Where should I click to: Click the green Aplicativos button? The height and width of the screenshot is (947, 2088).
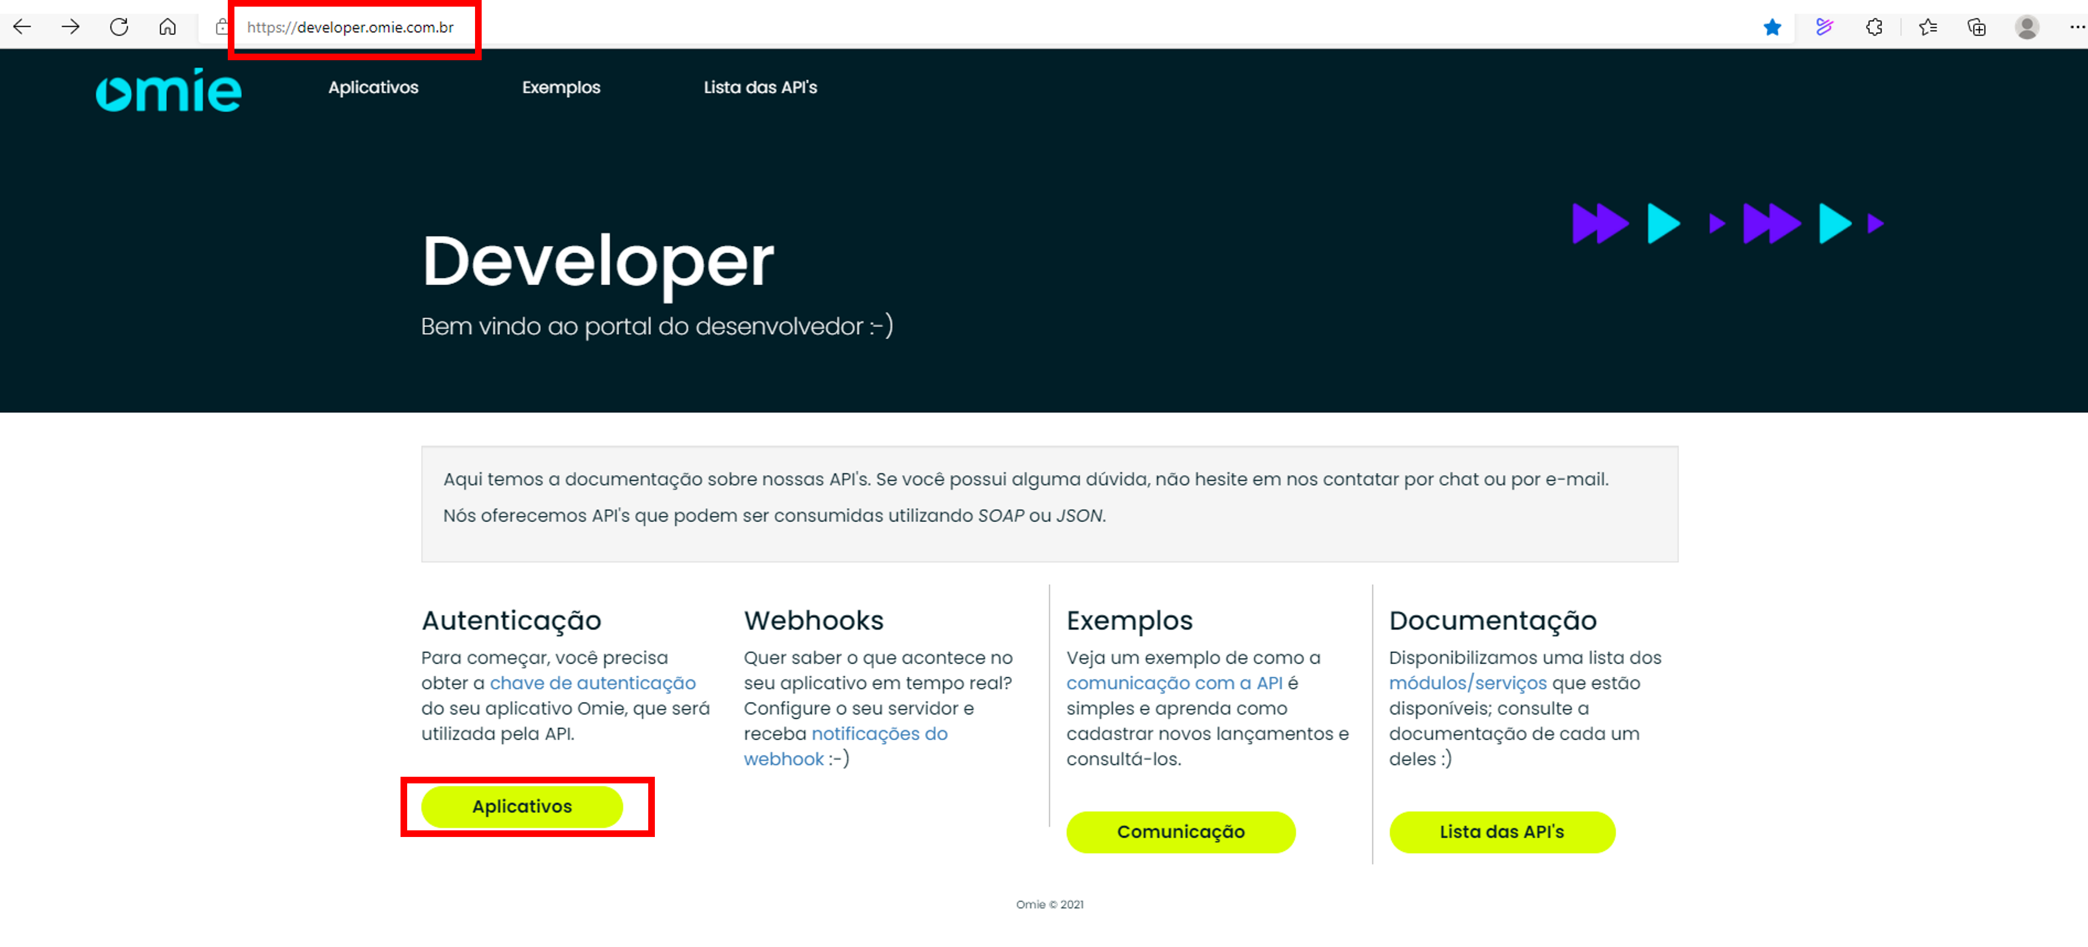click(x=522, y=806)
